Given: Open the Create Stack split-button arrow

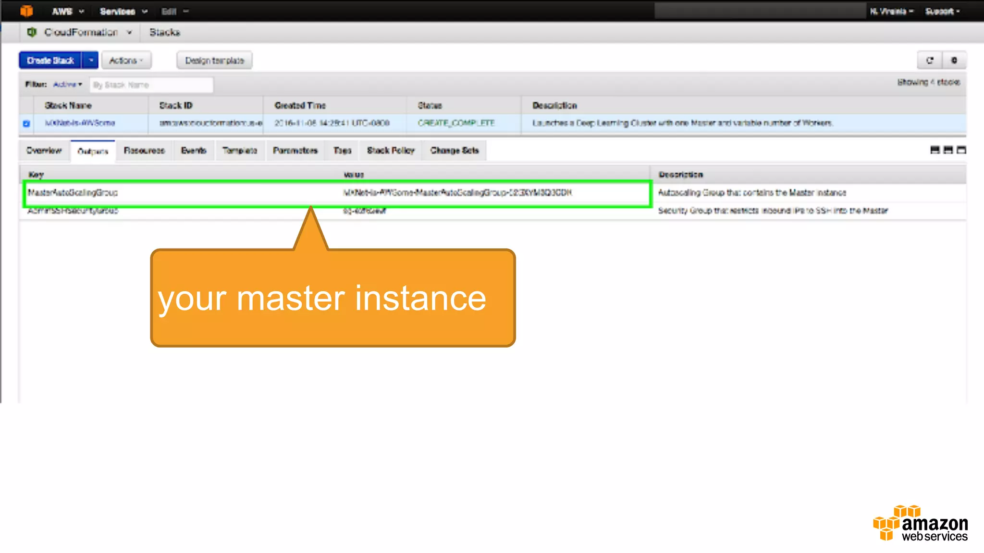Looking at the screenshot, I should coord(90,60).
